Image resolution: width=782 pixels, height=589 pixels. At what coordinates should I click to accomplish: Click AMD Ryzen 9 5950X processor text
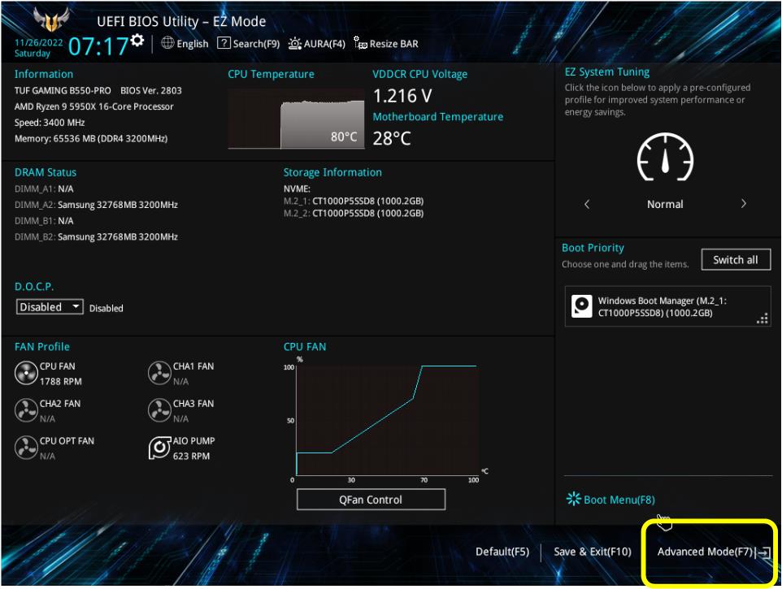pyautogui.click(x=93, y=106)
